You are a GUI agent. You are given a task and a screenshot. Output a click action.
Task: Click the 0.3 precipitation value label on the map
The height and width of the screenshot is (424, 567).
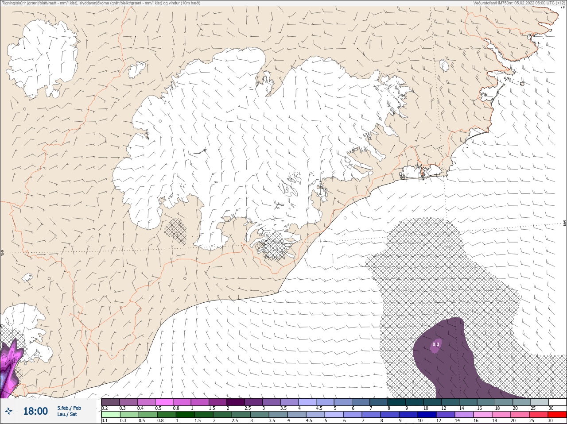click(x=436, y=344)
